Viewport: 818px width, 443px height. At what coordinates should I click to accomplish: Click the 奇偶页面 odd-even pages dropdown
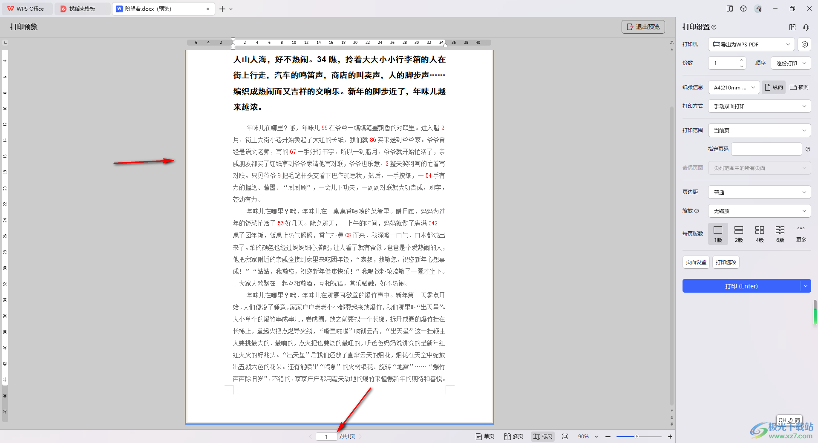pyautogui.click(x=760, y=168)
